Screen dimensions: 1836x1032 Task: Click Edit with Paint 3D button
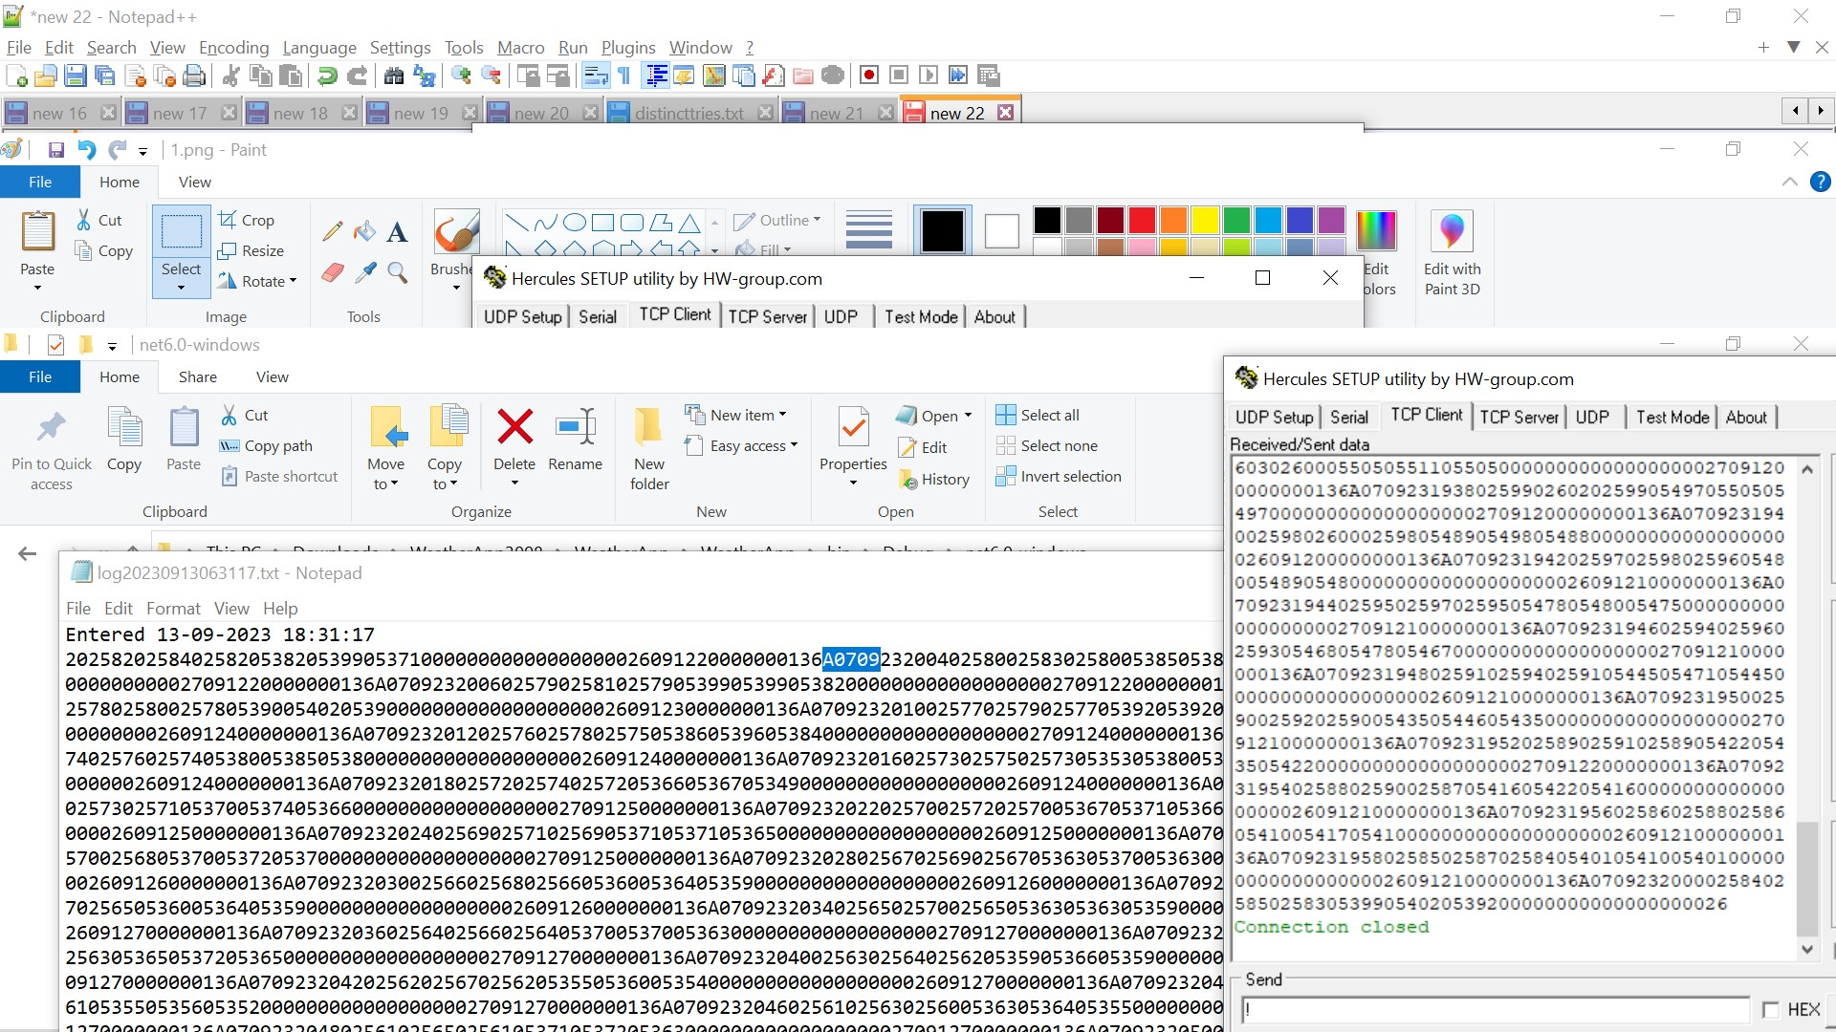(x=1452, y=252)
